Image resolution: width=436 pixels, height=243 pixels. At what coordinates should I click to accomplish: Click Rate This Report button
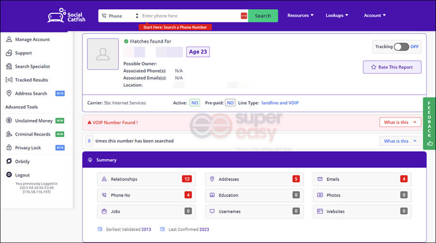tap(392, 67)
